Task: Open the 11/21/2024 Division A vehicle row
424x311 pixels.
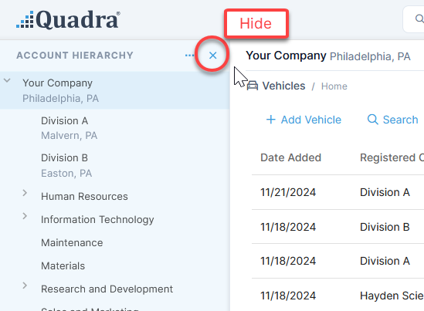Action: coord(338,192)
